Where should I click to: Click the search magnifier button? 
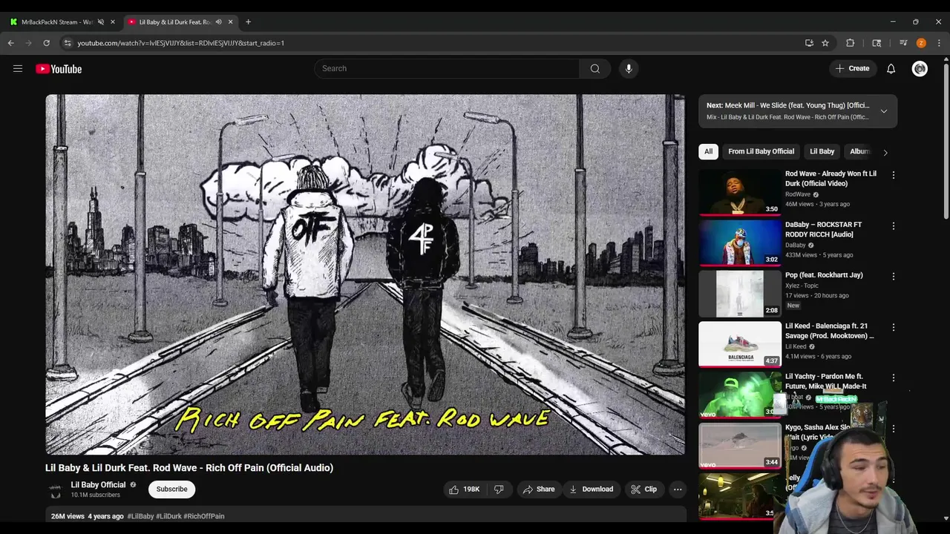tap(595, 68)
